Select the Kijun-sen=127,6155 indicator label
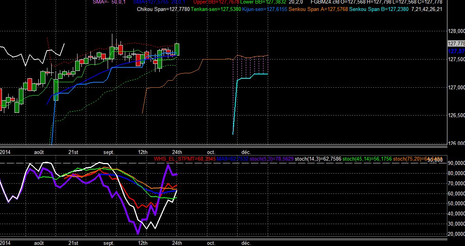 265,9
